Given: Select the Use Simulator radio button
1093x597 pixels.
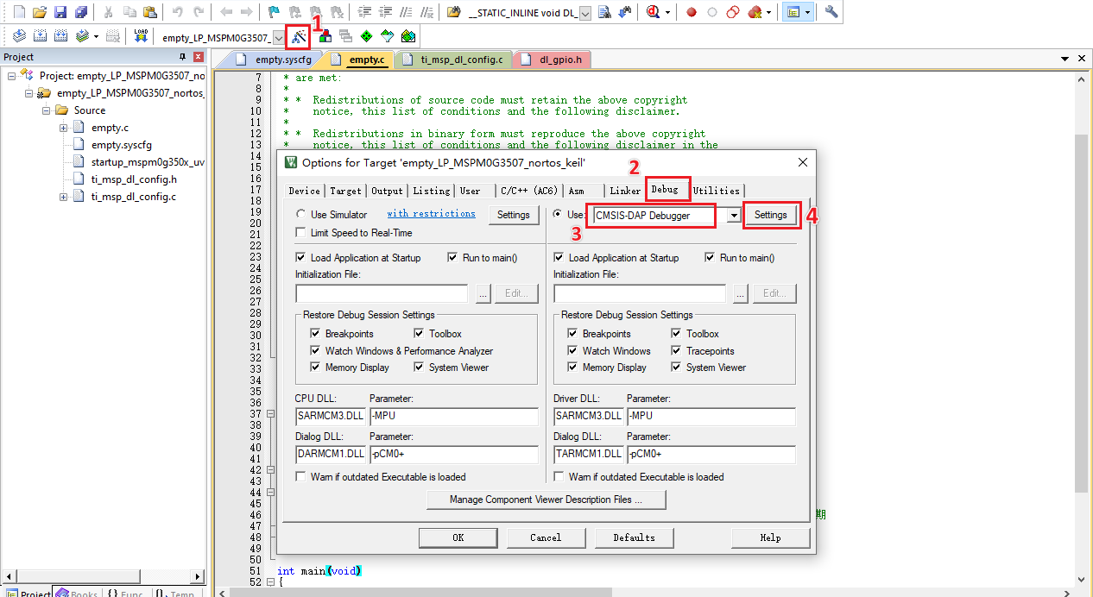Looking at the screenshot, I should point(300,215).
